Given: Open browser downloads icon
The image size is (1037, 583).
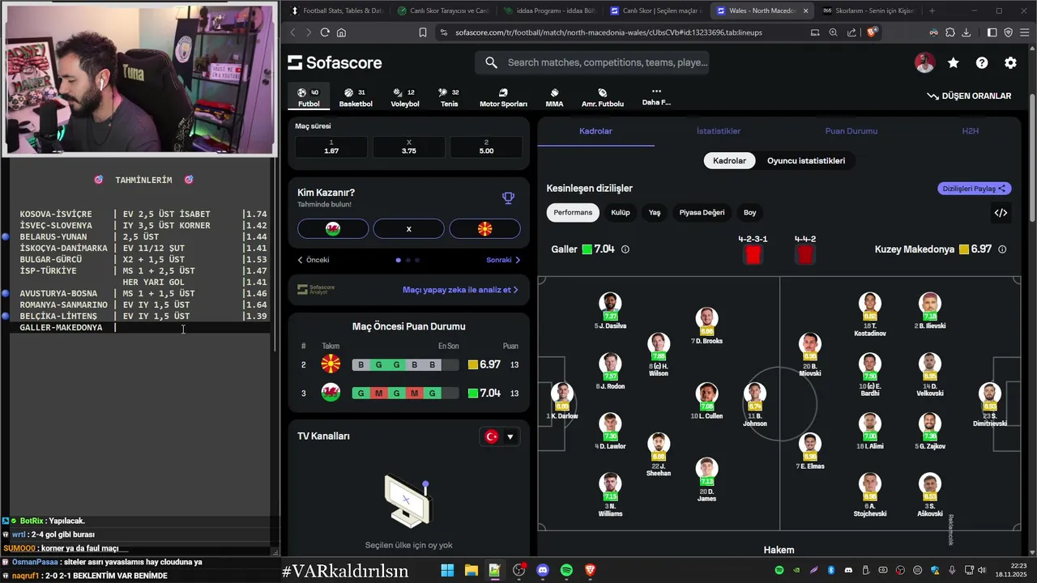Looking at the screenshot, I should (x=966, y=32).
